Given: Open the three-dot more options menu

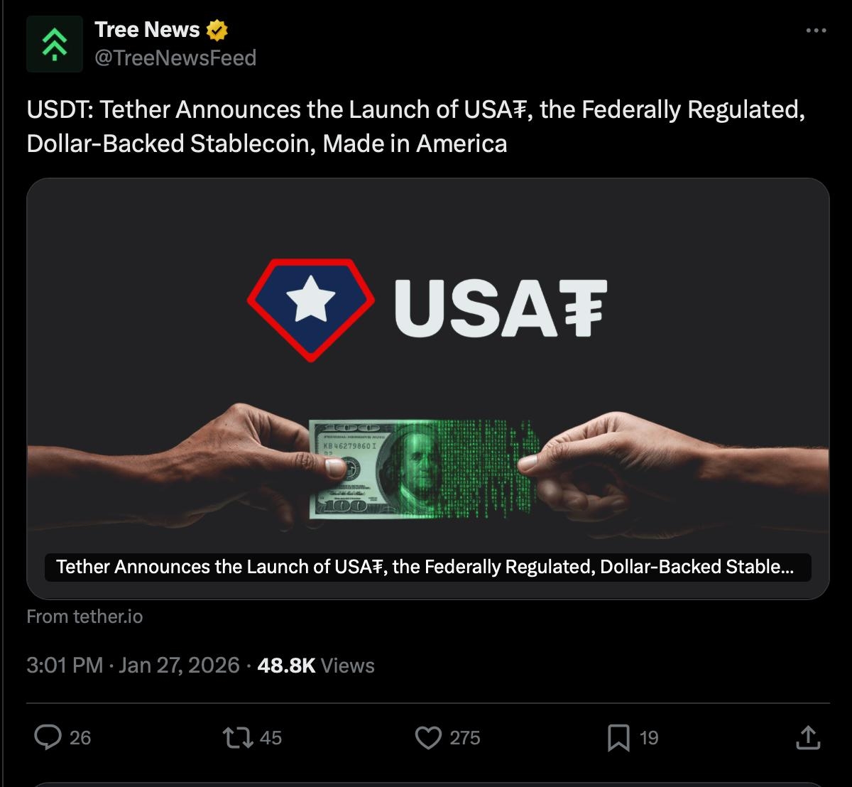Looking at the screenshot, I should [x=816, y=31].
